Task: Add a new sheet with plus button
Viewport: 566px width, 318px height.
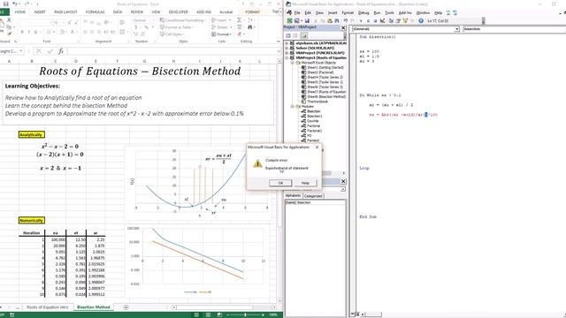Action: (126, 307)
